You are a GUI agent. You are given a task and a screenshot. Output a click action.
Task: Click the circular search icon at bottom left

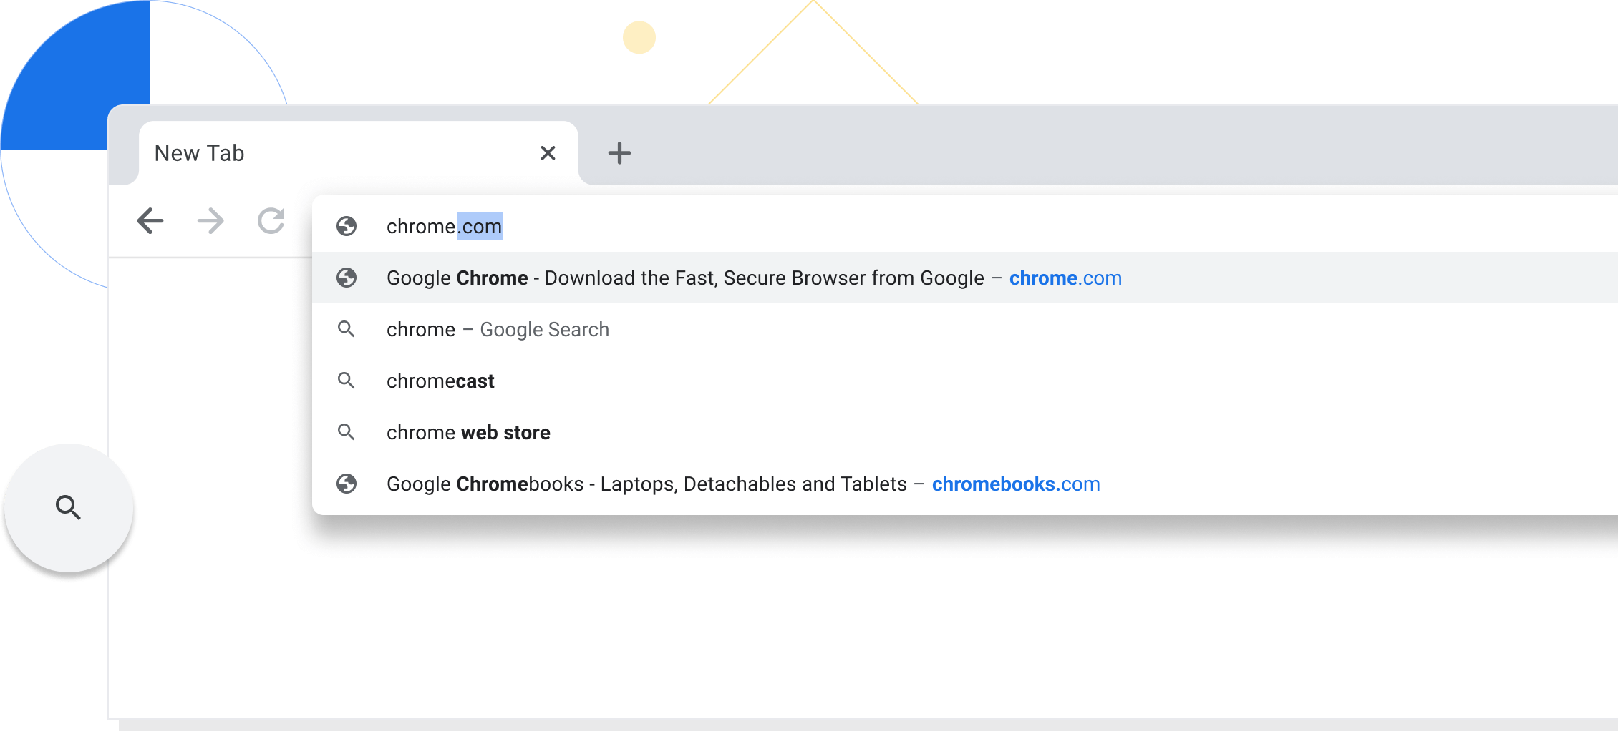click(x=68, y=508)
